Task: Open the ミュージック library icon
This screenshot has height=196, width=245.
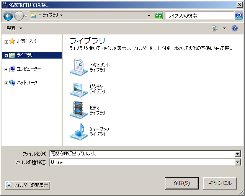Action: pos(78,131)
